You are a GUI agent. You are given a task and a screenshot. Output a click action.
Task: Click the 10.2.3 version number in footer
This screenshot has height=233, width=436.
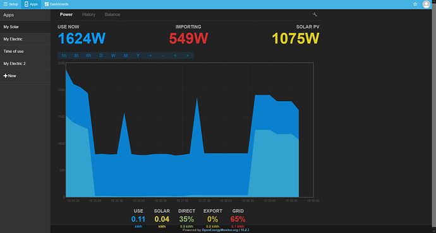click(x=245, y=230)
